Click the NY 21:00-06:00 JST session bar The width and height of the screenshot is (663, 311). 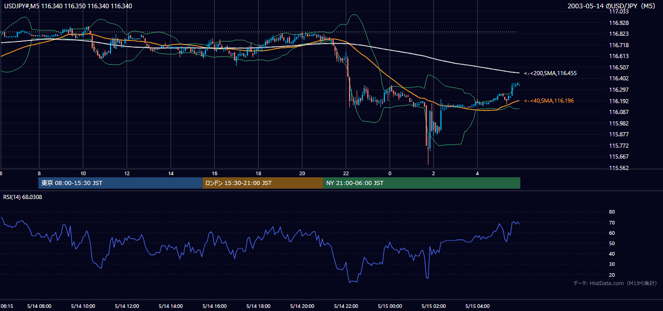[x=422, y=183]
